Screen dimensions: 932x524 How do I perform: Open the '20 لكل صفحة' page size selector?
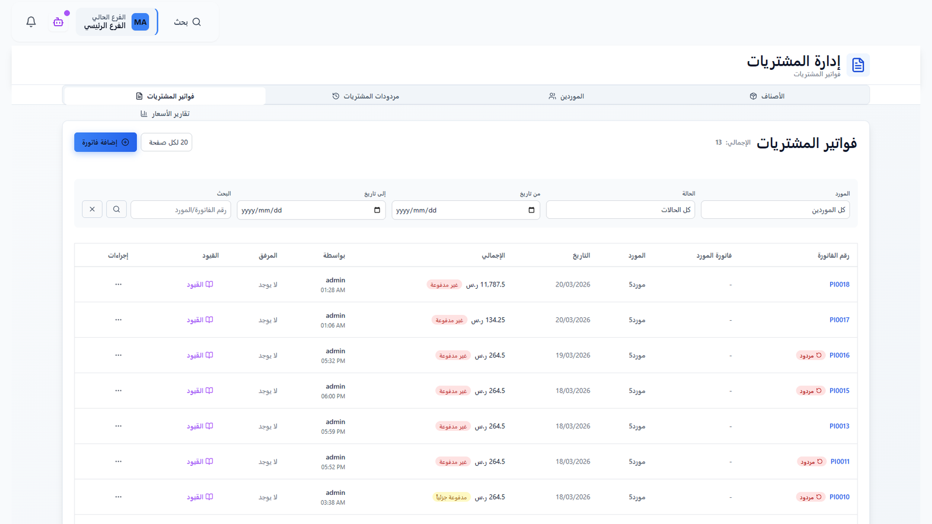(x=167, y=143)
